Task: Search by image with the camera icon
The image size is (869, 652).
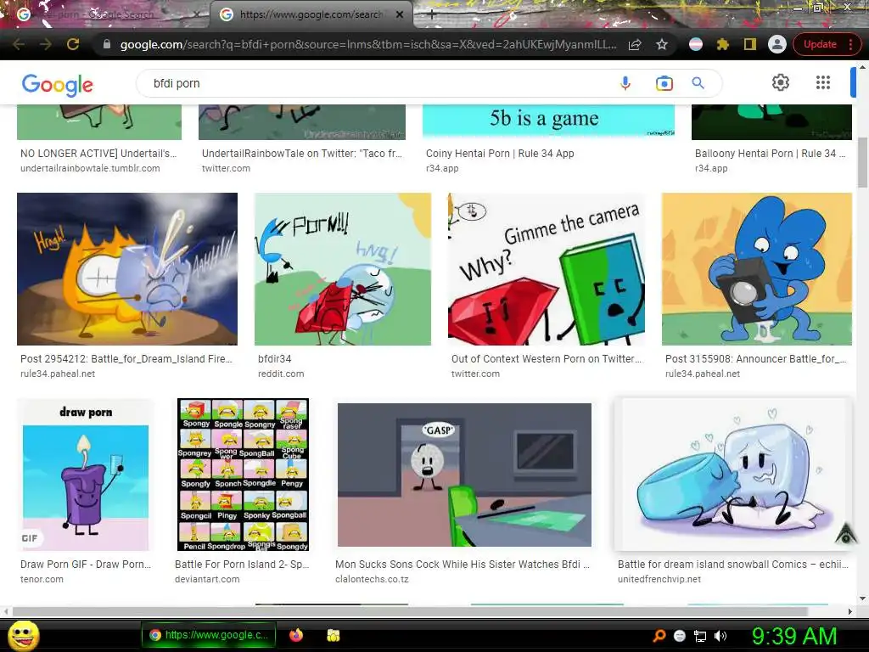Action: coord(664,83)
